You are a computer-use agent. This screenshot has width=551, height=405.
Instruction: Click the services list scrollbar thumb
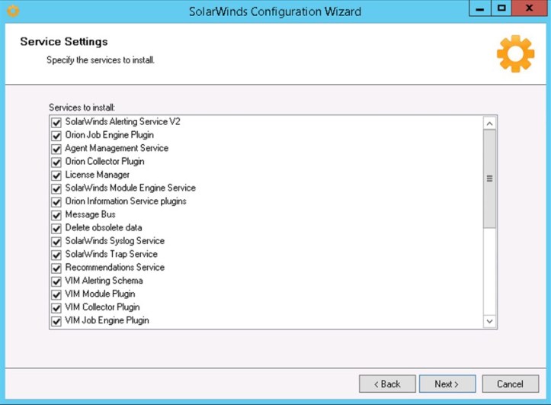point(489,178)
